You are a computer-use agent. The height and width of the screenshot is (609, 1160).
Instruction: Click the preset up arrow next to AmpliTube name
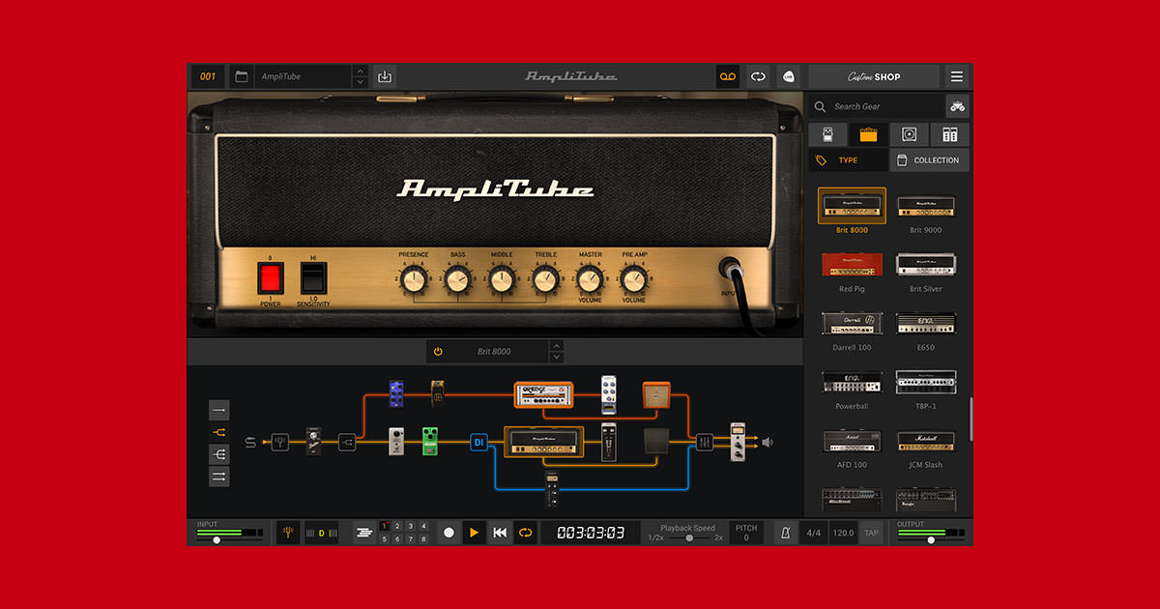[360, 72]
